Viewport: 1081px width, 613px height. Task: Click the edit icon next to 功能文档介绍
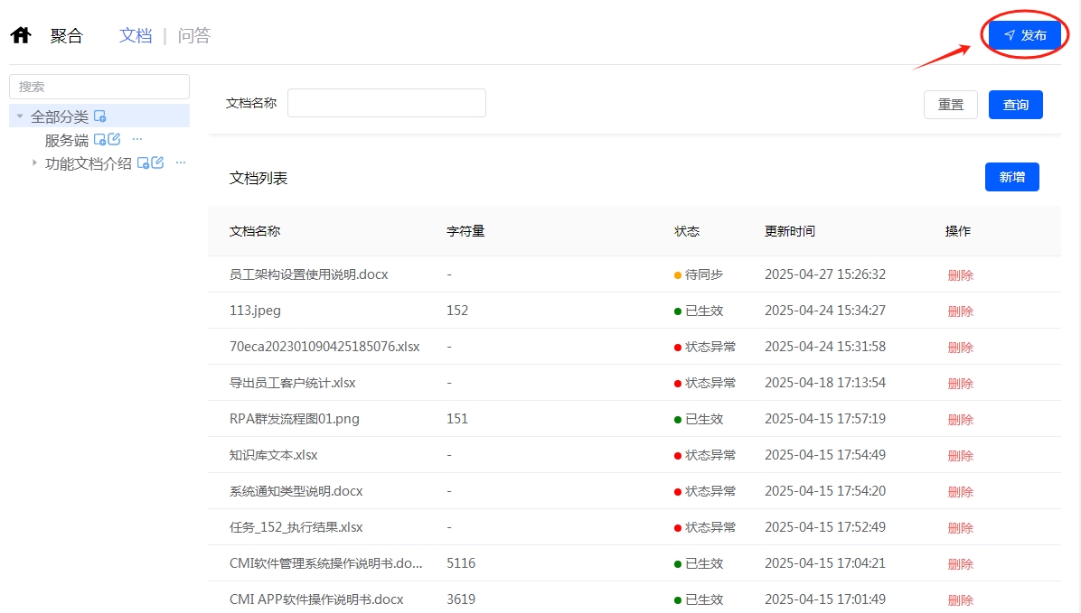point(158,163)
